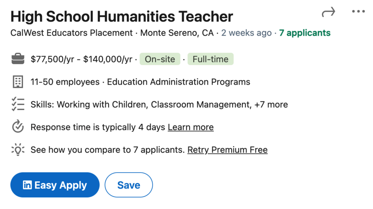
Task: Click the building company size icon
Action: (x=18, y=82)
